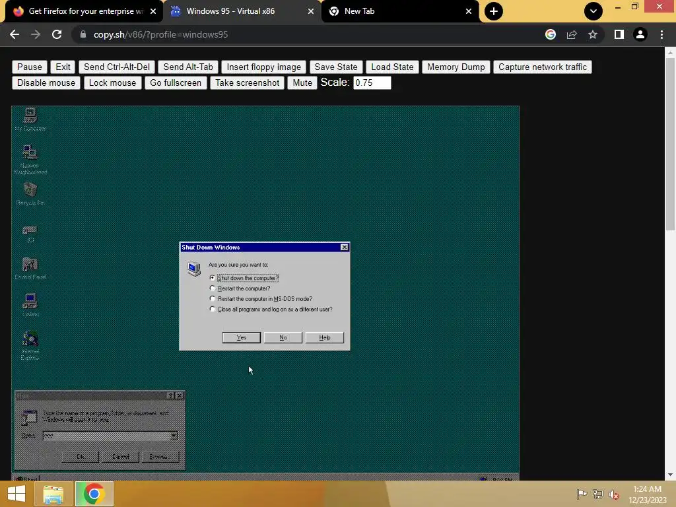View site security lock icon

(83, 34)
